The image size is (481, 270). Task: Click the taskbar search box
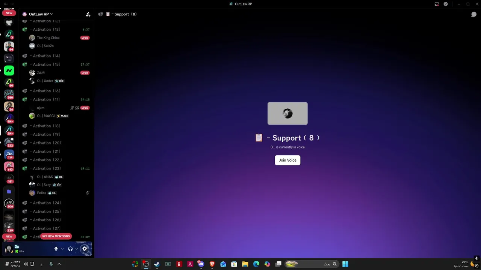tap(311, 264)
